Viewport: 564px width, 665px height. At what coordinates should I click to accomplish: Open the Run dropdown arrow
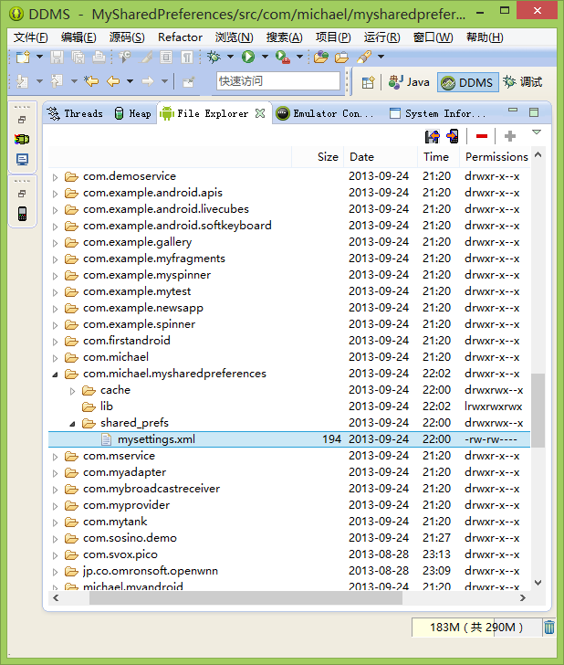tap(266, 57)
